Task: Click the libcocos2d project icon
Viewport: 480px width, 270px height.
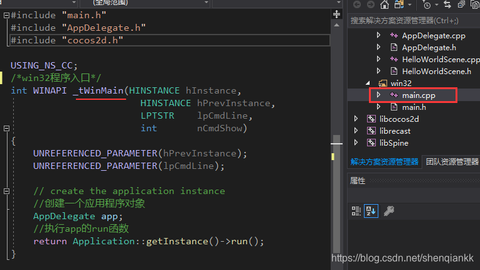Action: [x=371, y=119]
